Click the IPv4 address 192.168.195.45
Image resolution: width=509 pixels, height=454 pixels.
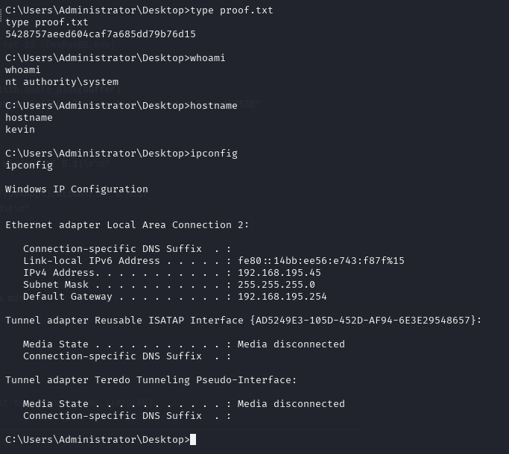click(279, 272)
